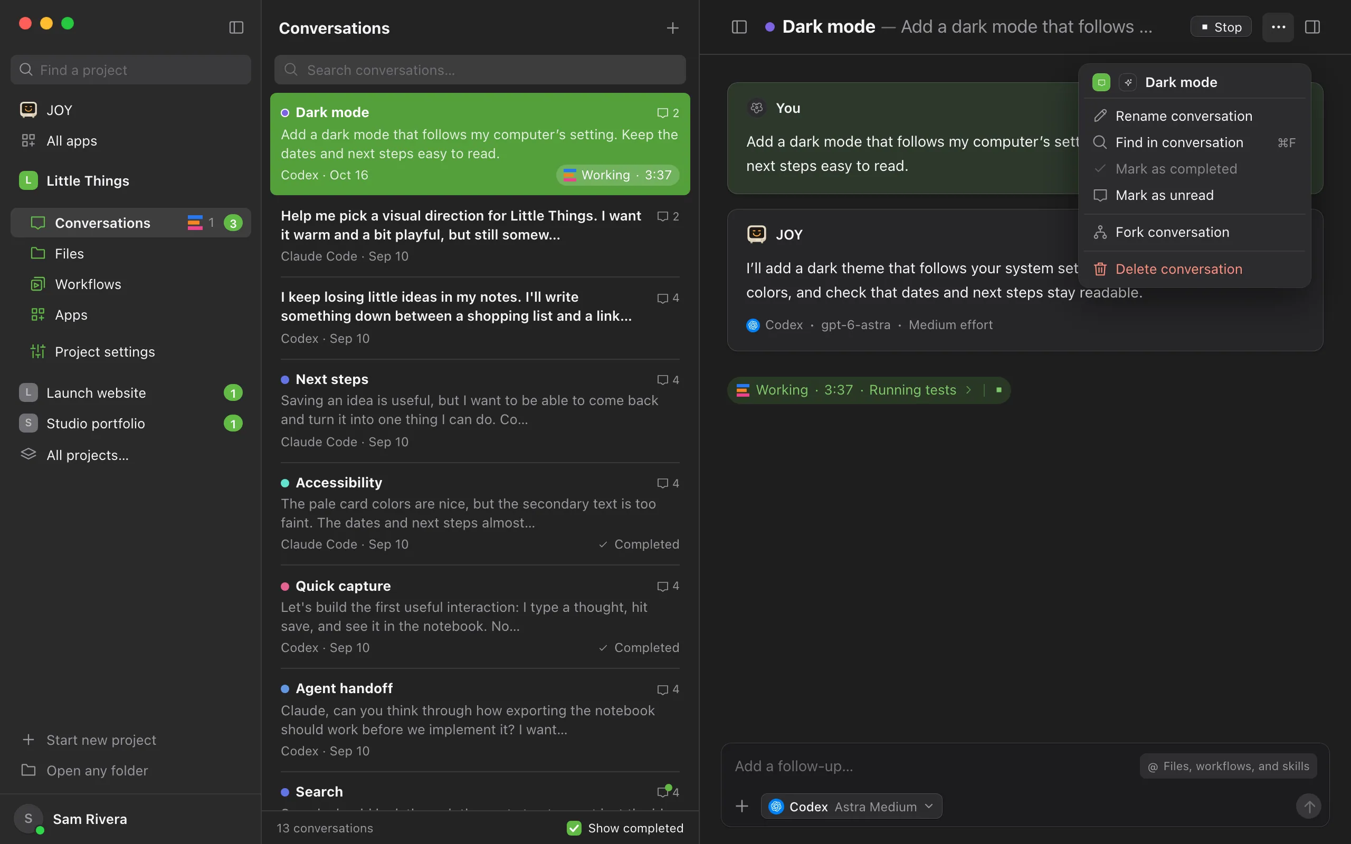
Task: Open the Search conversation
Action: (480, 792)
